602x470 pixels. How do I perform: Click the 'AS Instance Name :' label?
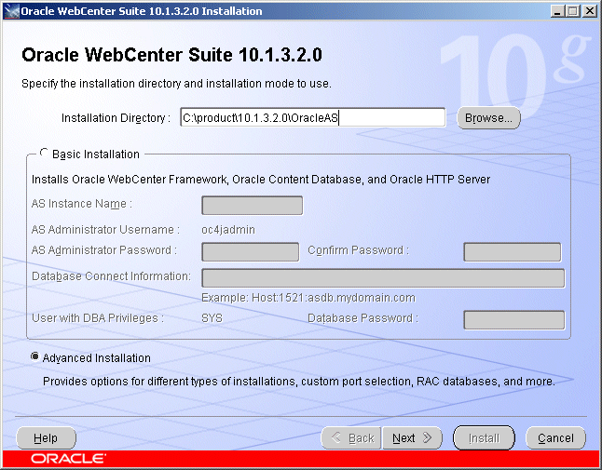point(81,204)
